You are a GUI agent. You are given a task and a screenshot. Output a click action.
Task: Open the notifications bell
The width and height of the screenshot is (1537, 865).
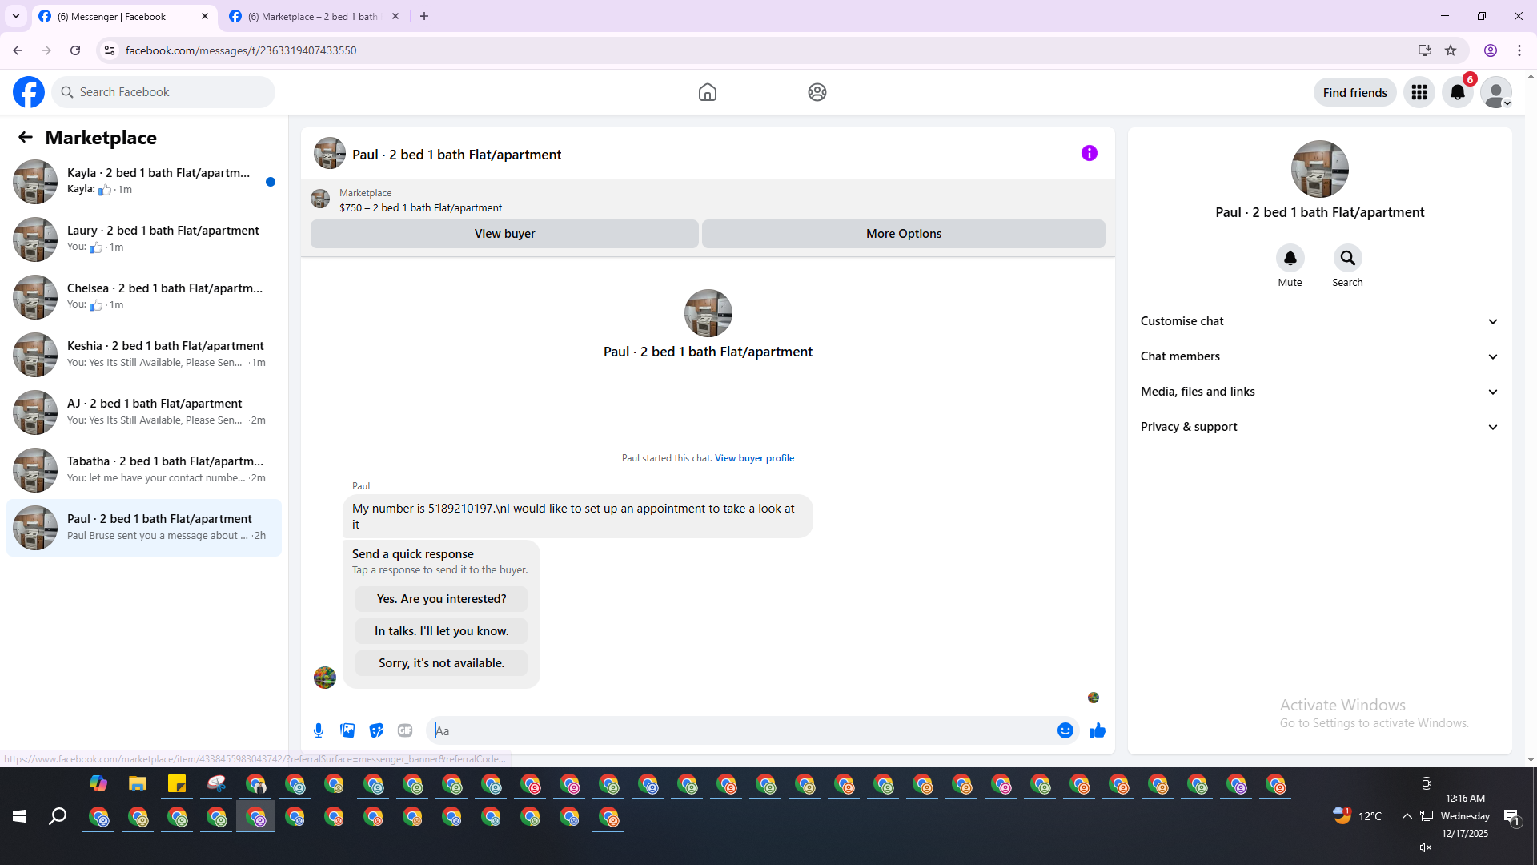(1458, 92)
